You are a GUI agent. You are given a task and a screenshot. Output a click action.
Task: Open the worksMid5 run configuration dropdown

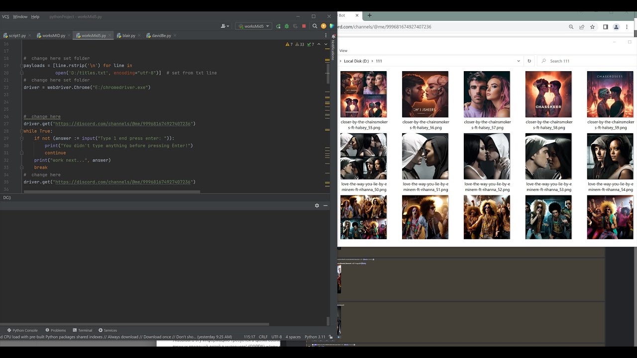point(253,26)
